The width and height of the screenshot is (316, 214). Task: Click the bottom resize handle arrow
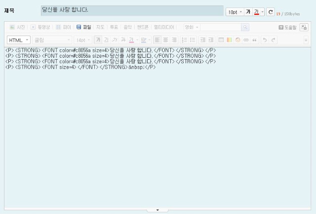coord(158,210)
